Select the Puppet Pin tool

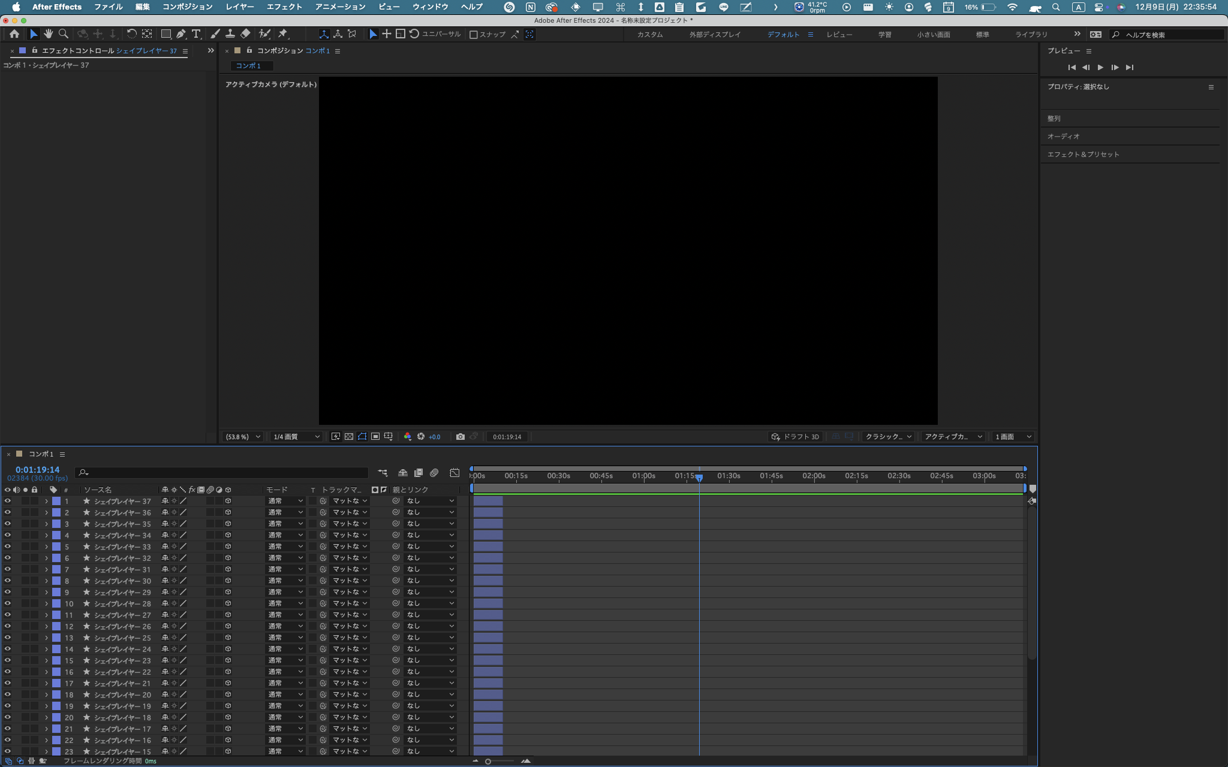coord(283,34)
